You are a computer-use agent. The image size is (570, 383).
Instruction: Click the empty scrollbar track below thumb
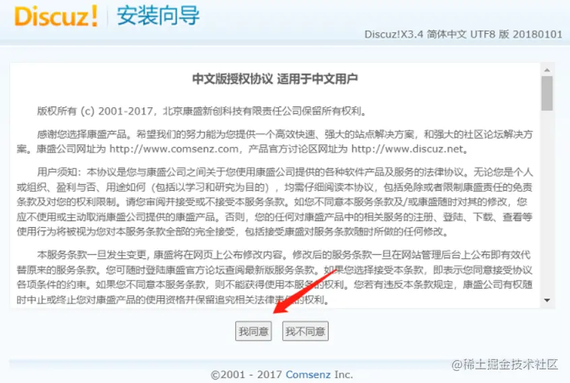tap(547, 203)
